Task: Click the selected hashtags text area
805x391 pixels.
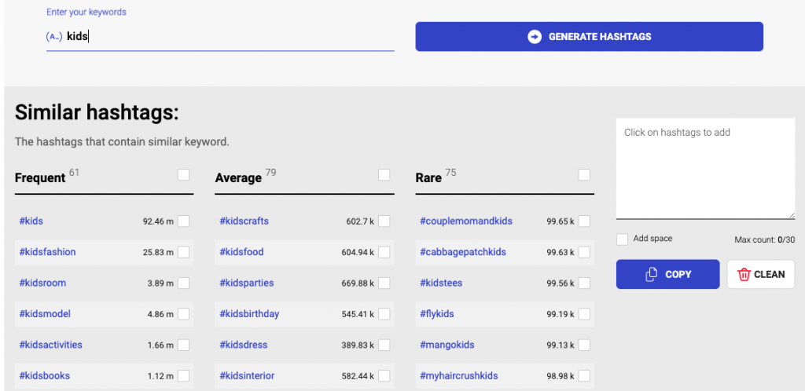Action: tap(705, 169)
